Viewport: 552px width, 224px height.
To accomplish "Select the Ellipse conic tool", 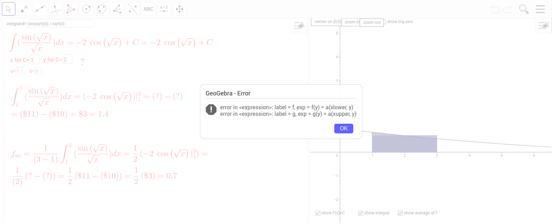I will tap(102, 9).
